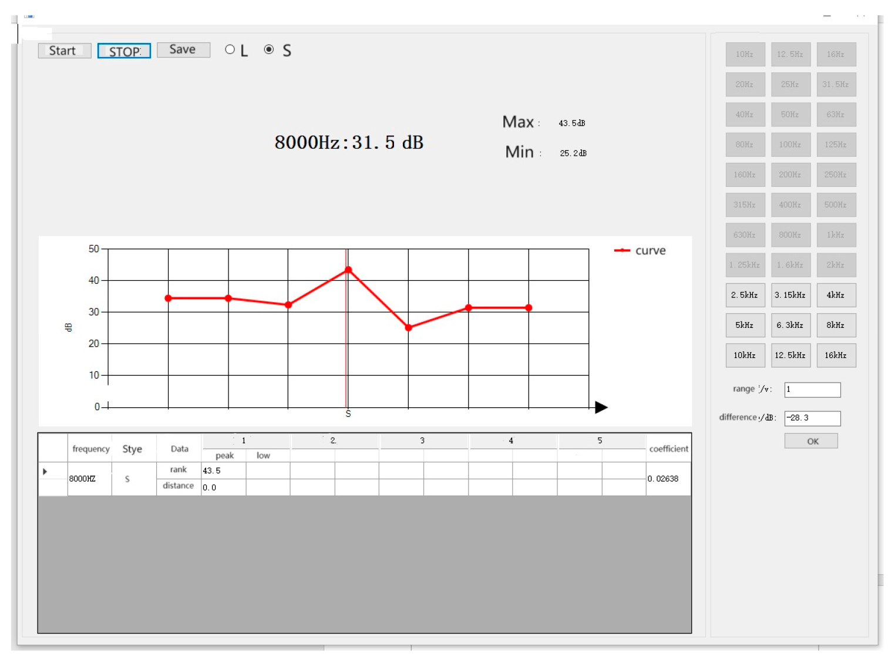
Task: Choose the 8kHz frequency button
Action: [x=836, y=325]
